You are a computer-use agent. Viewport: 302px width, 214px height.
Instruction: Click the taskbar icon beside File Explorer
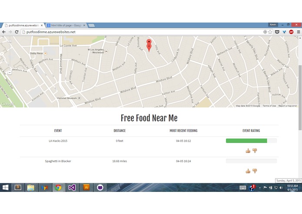click(45, 188)
